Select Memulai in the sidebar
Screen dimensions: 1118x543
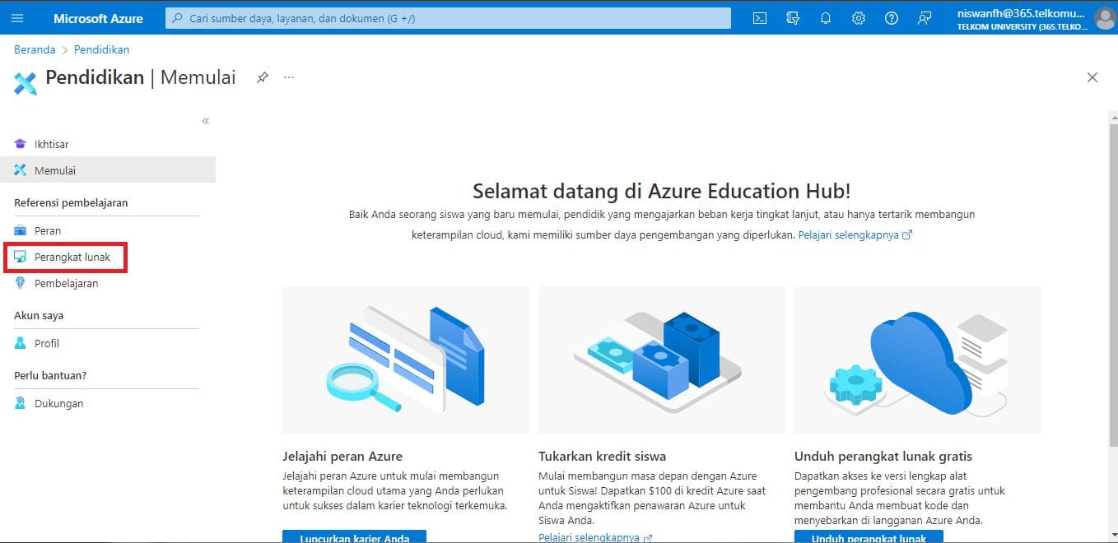click(x=108, y=170)
